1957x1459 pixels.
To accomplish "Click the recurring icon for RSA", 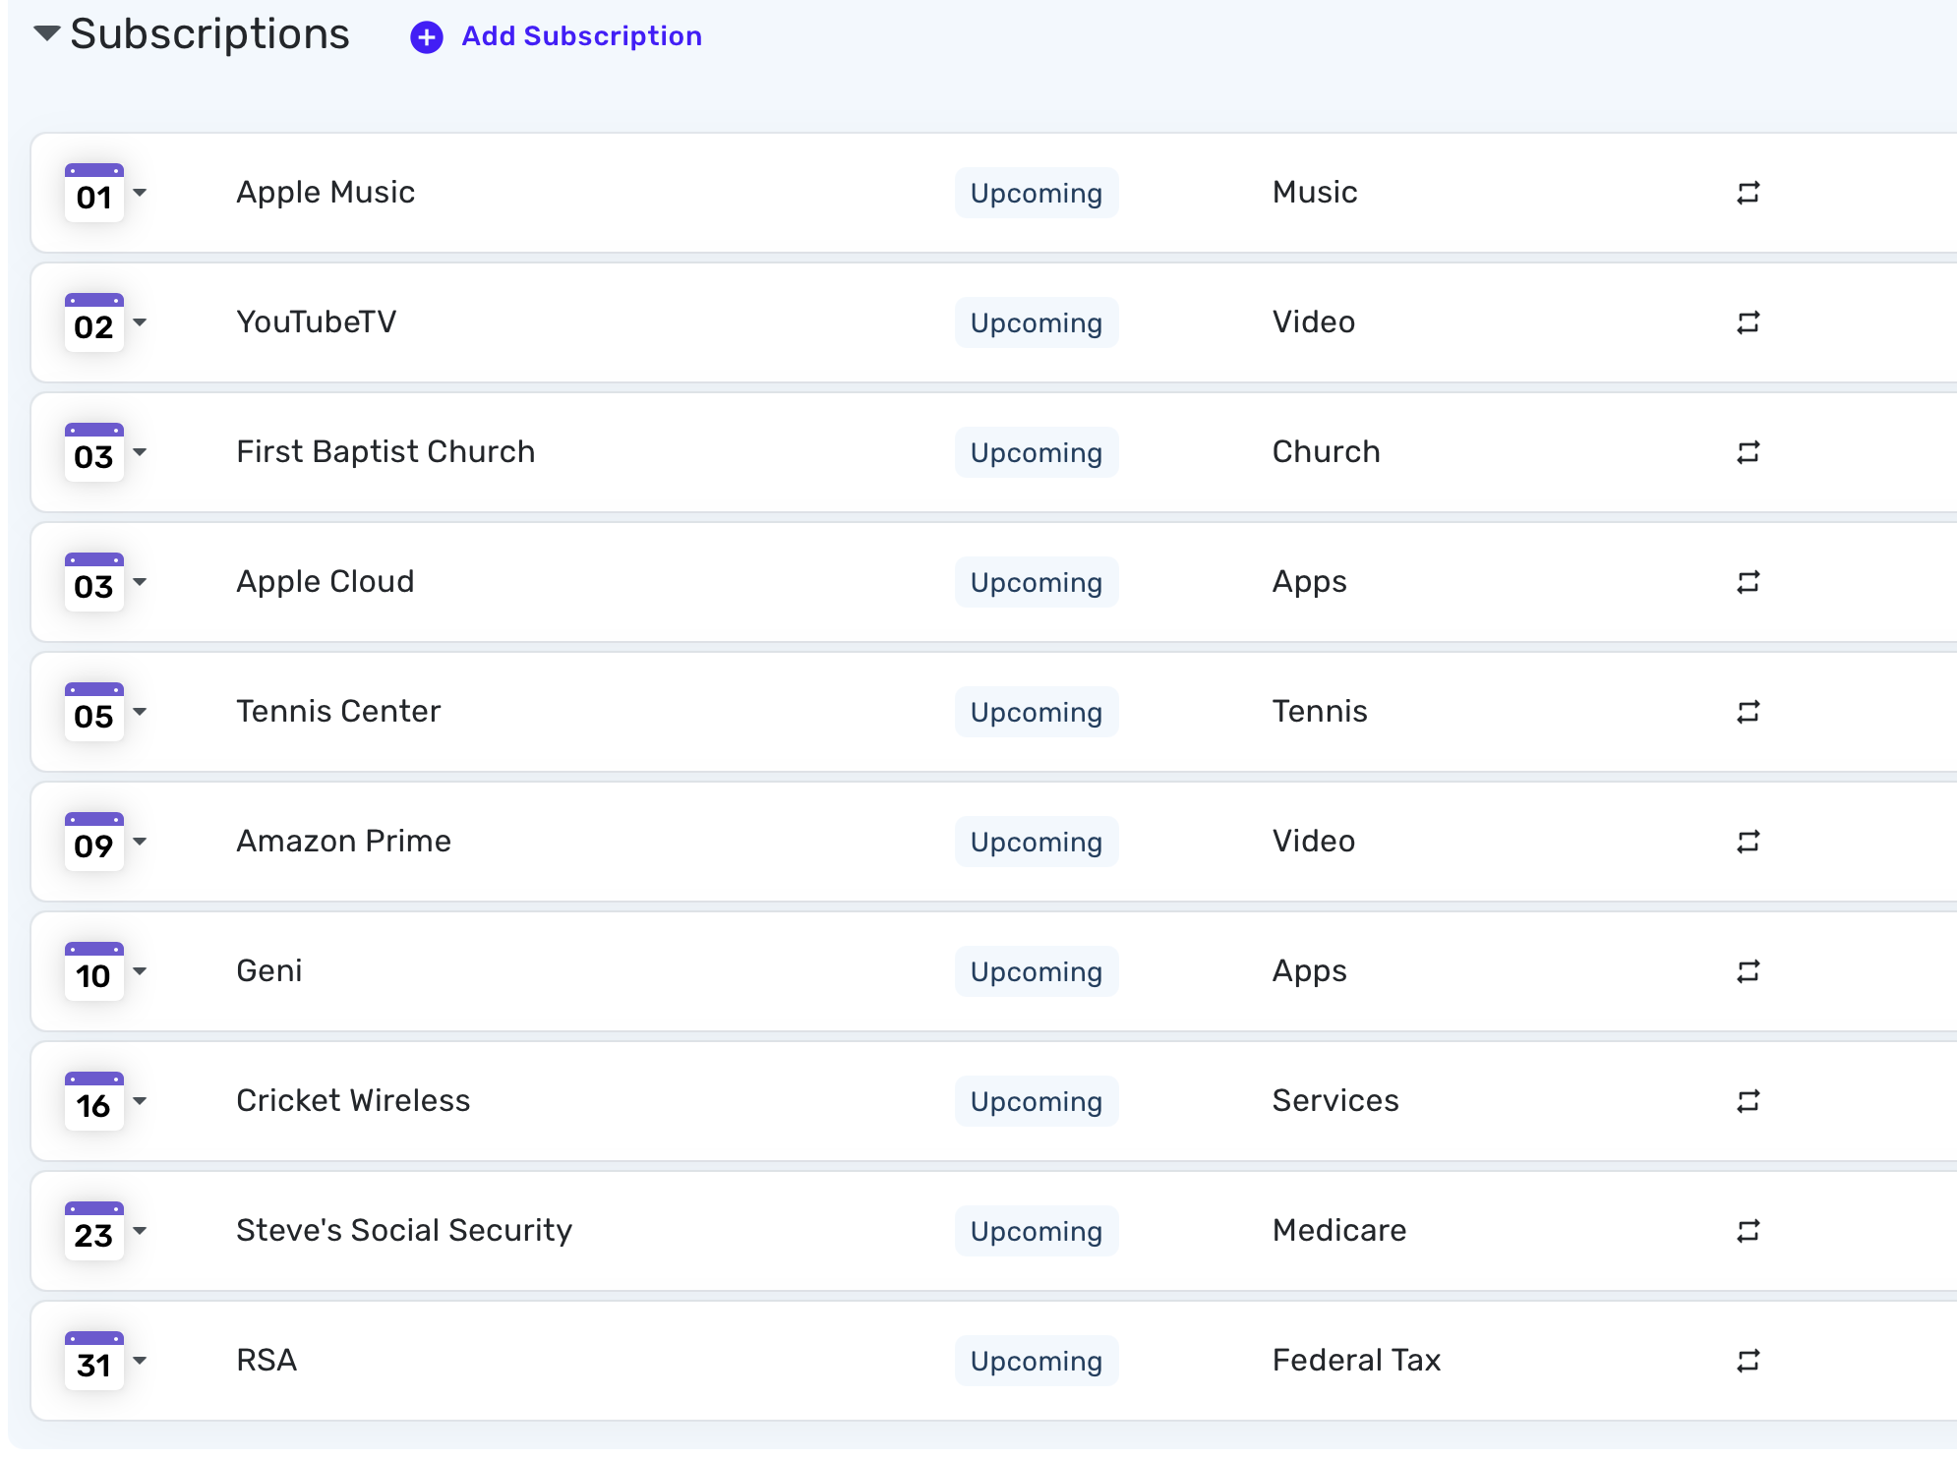I will click(1748, 1361).
